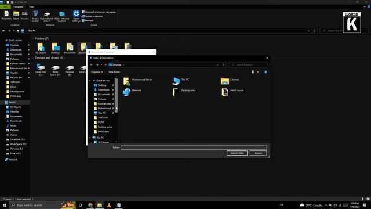Select Work Space (D:) drive icon
371x209 pixels.
55,70
